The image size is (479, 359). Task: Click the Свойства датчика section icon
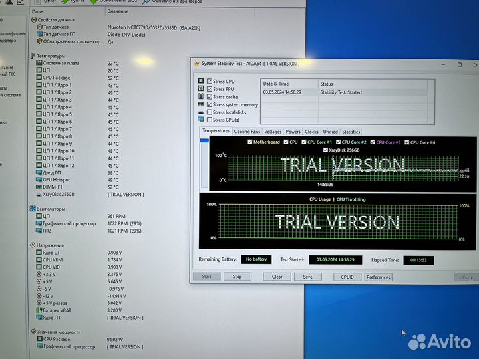pyautogui.click(x=34, y=19)
